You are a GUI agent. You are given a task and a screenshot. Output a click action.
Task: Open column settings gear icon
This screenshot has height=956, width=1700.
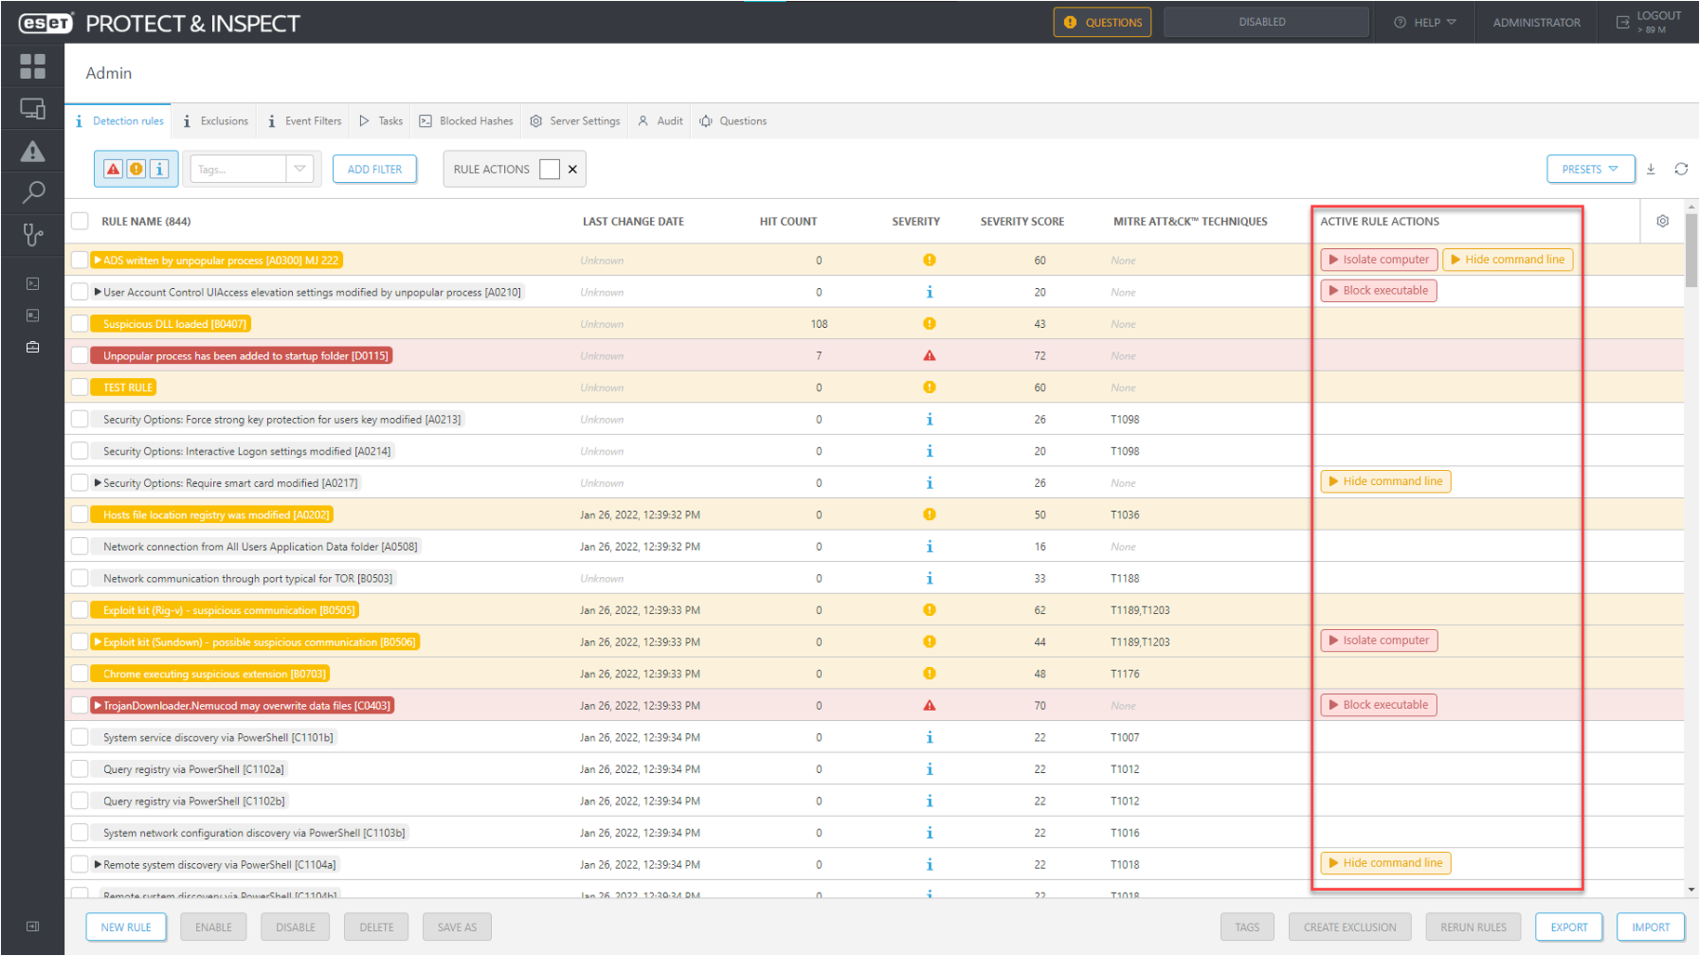pyautogui.click(x=1663, y=221)
